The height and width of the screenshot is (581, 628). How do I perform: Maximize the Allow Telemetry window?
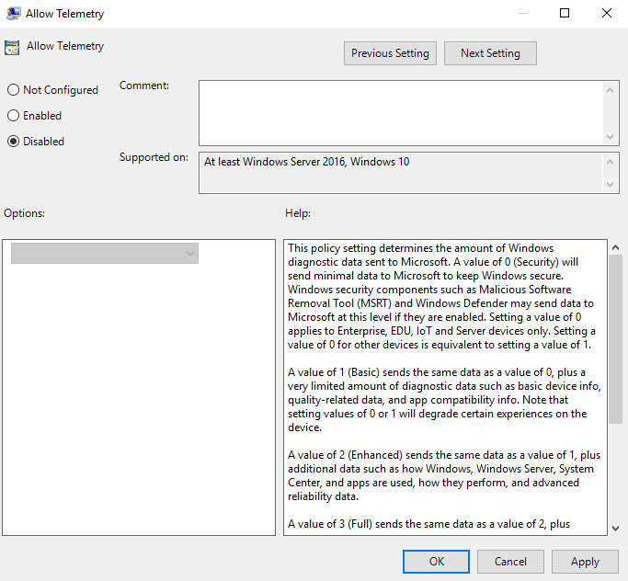[x=565, y=13]
